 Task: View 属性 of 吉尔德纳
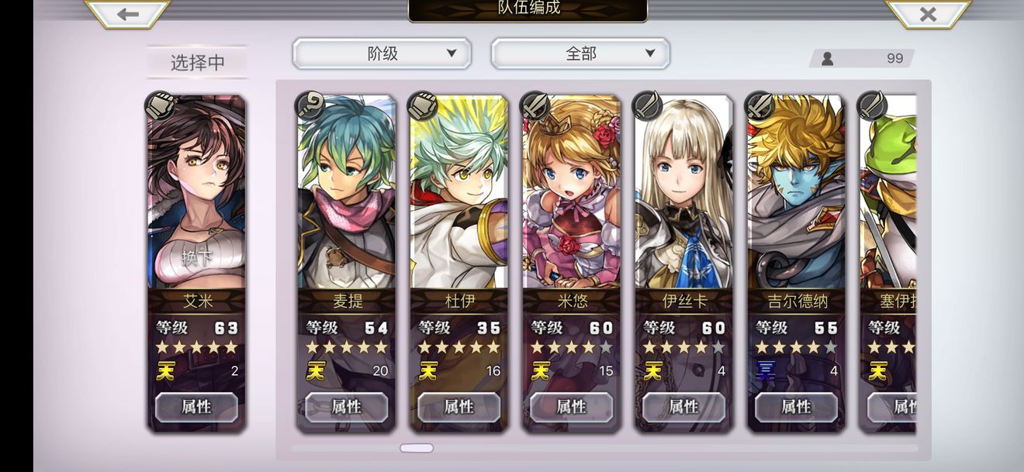point(796,407)
